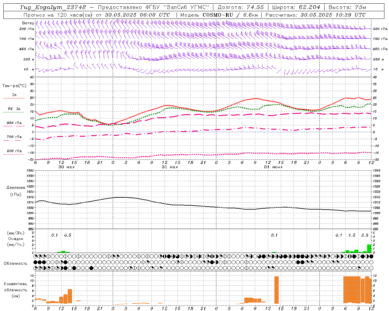Select the latitude value Широта: 62.204

296,7
